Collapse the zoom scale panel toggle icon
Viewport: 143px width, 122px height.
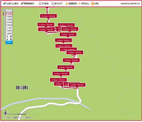[4, 10]
